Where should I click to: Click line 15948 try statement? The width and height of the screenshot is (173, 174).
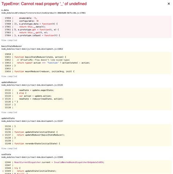coord(17,168)
